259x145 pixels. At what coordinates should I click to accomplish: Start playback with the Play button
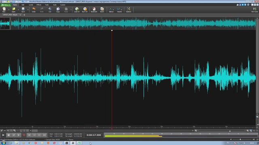3,135
